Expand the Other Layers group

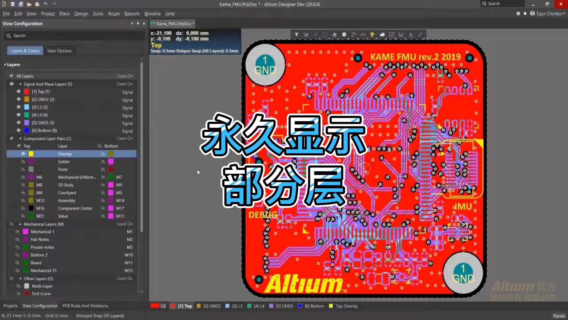pos(20,279)
